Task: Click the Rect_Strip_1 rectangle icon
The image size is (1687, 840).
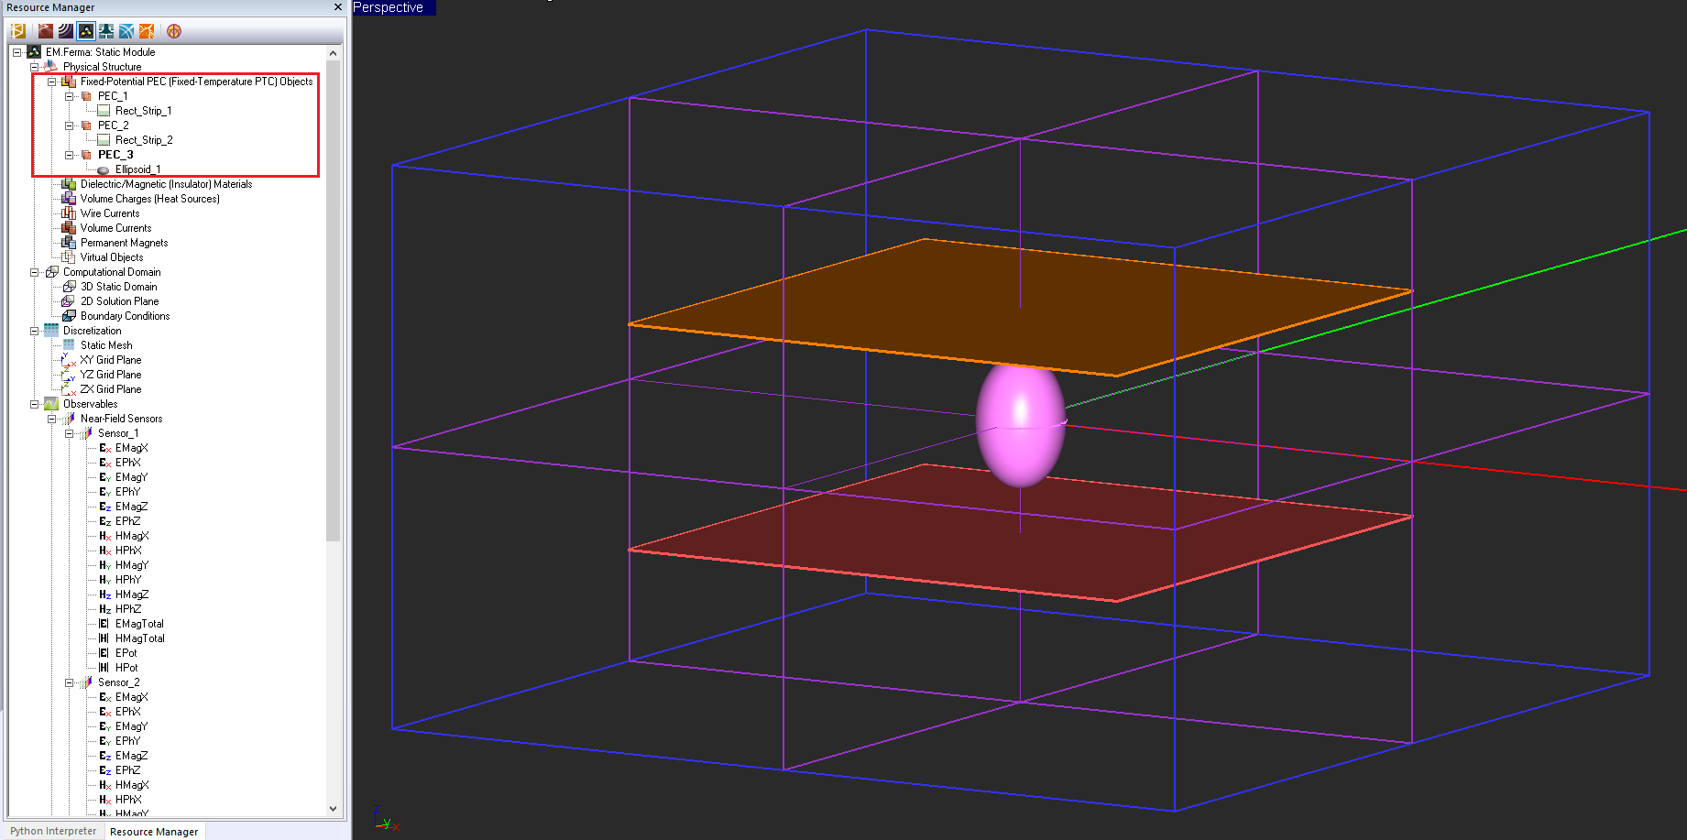Action: click(x=104, y=111)
